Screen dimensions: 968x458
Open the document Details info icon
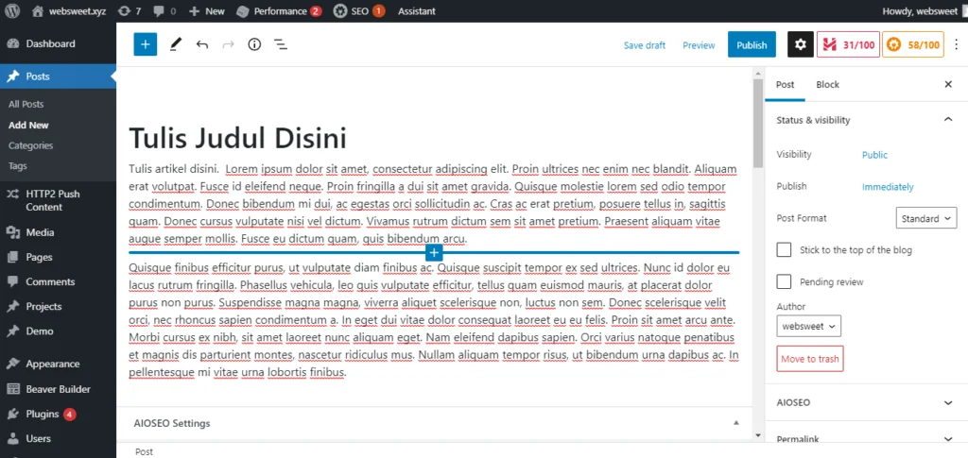(254, 44)
